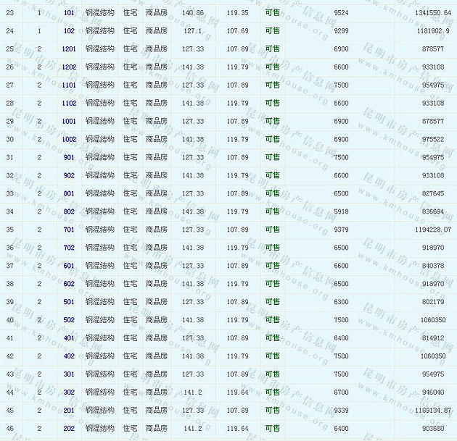
Task: Open room 101 link
Action: [69, 13]
